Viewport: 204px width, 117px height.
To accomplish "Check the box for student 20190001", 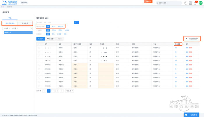I will [39, 65].
